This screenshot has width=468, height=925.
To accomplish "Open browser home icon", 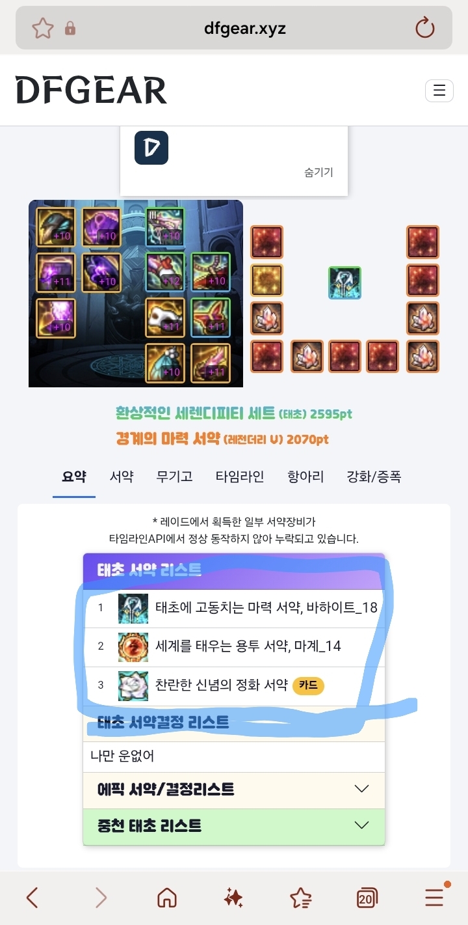I will pyautogui.click(x=167, y=898).
